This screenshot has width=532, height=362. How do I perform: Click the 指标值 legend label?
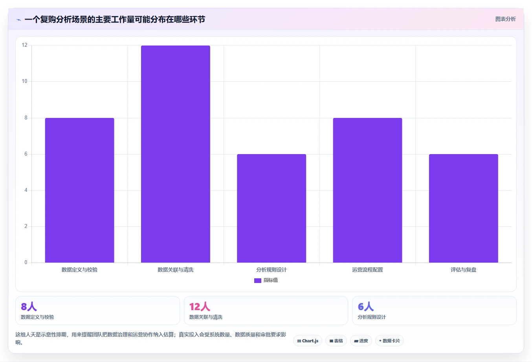tap(271, 280)
